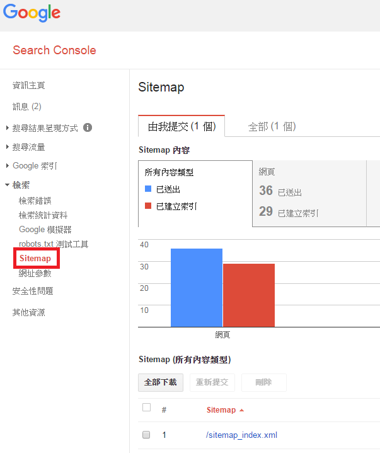Select 網頁 content type panel
Viewport: 380px width, 453px height.
[x=309, y=194]
